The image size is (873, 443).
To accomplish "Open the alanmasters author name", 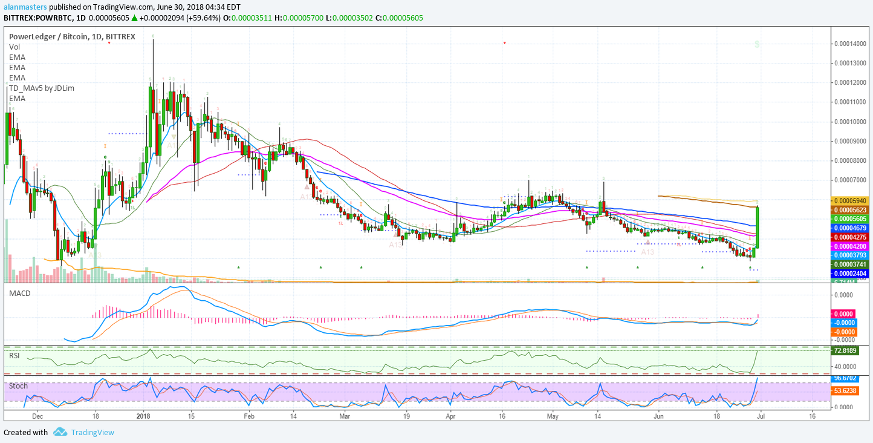I will pyautogui.click(x=25, y=7).
